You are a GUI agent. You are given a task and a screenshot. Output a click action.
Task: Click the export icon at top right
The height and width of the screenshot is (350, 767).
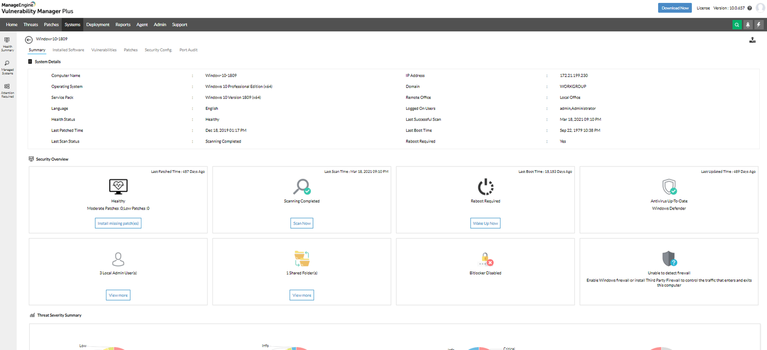(752, 40)
